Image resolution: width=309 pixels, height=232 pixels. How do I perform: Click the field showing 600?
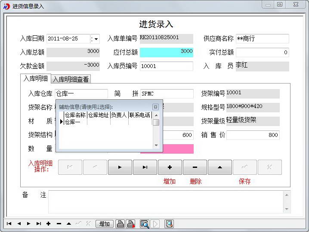pyautogui.click(x=178, y=135)
